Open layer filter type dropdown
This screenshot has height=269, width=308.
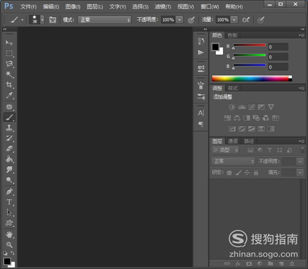[x=225, y=150]
